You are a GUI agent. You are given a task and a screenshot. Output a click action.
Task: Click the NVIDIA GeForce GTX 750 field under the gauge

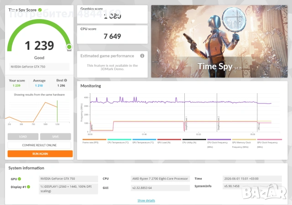(39, 67)
